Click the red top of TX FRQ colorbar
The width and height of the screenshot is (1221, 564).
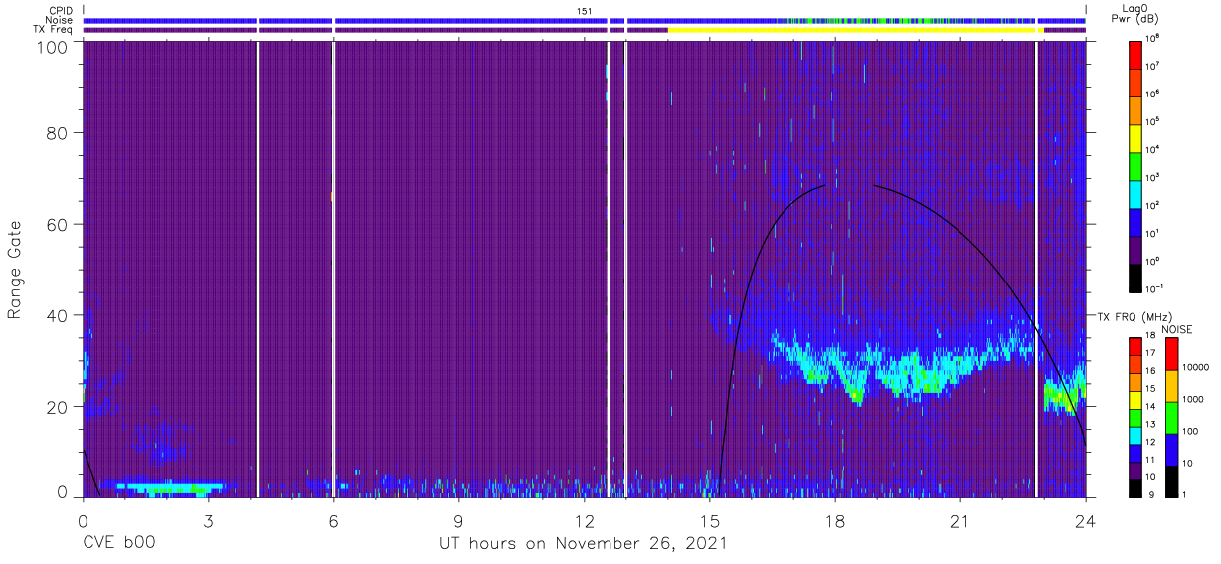coord(1135,347)
